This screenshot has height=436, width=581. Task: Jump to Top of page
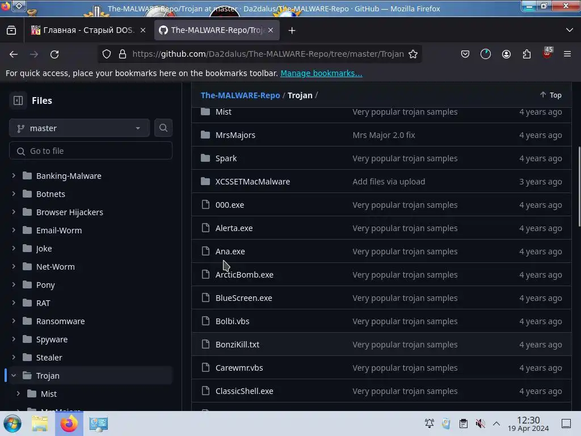550,95
